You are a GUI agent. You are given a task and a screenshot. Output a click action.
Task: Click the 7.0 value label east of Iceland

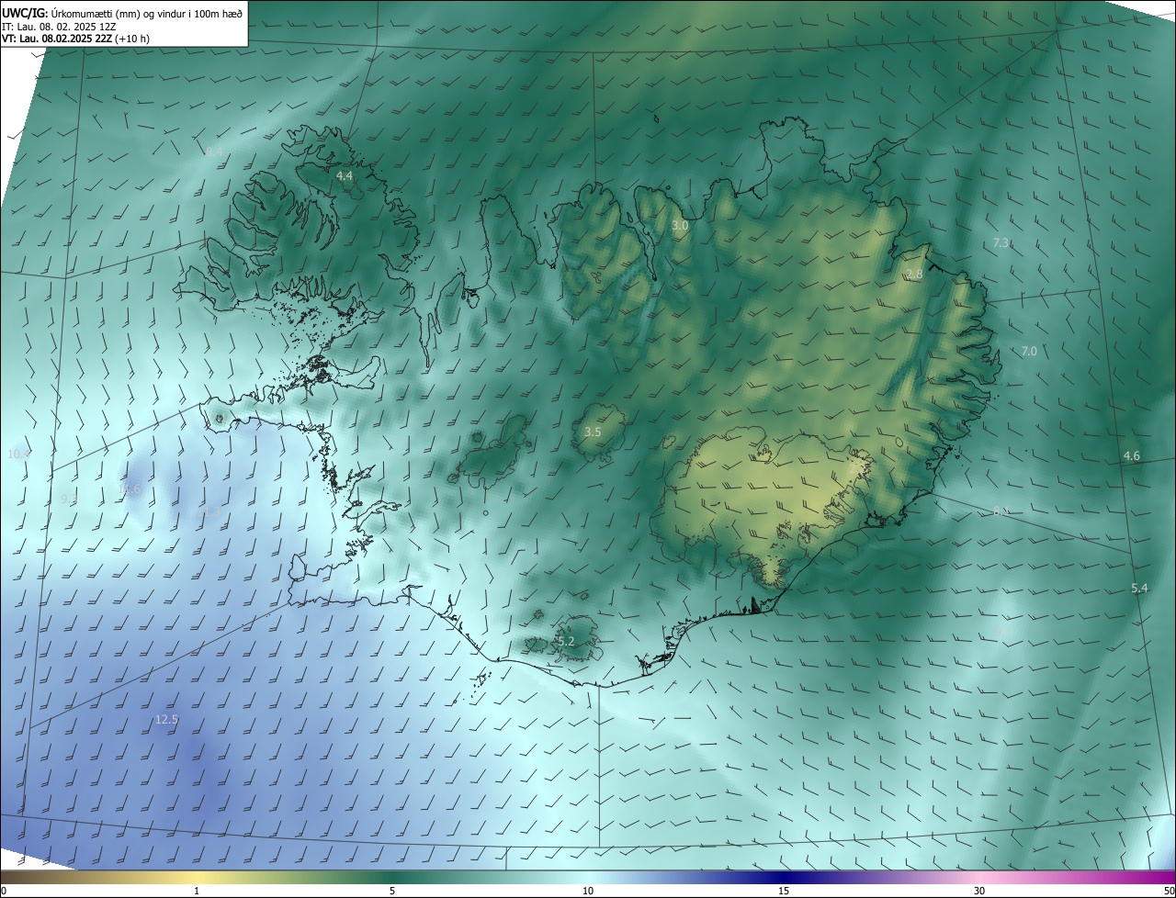[1029, 351]
